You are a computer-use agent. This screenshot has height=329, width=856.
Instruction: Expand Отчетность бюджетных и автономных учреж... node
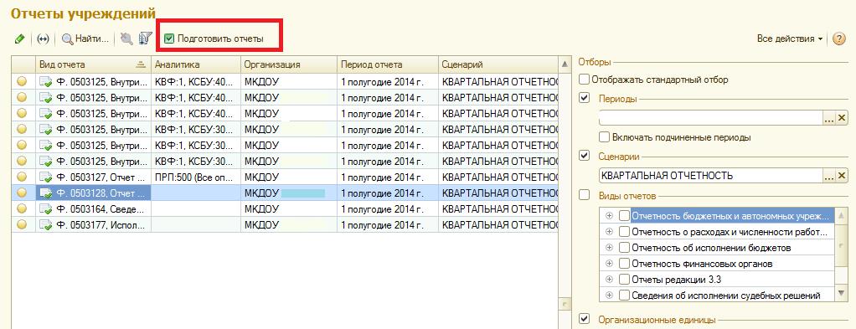[x=609, y=215]
